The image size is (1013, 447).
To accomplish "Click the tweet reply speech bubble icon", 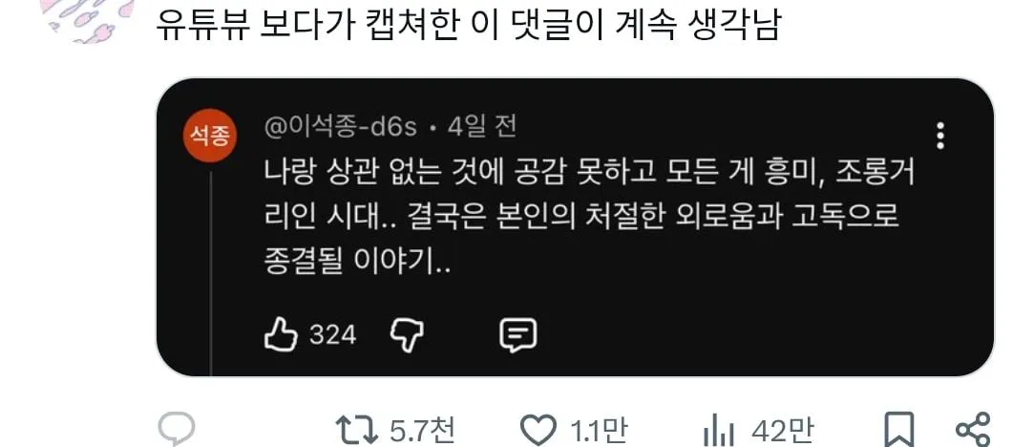I will (x=176, y=428).
